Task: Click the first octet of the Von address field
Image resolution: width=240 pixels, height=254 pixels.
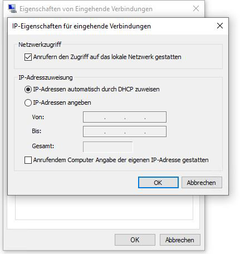Action: coord(94,117)
